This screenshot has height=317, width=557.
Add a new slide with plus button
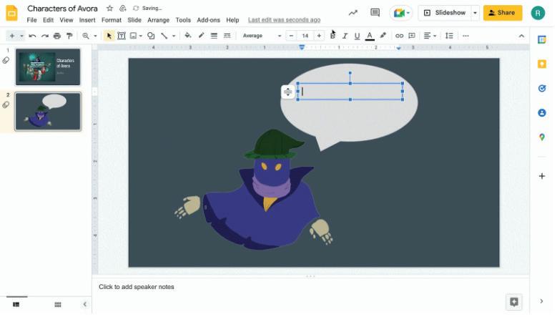(12, 36)
